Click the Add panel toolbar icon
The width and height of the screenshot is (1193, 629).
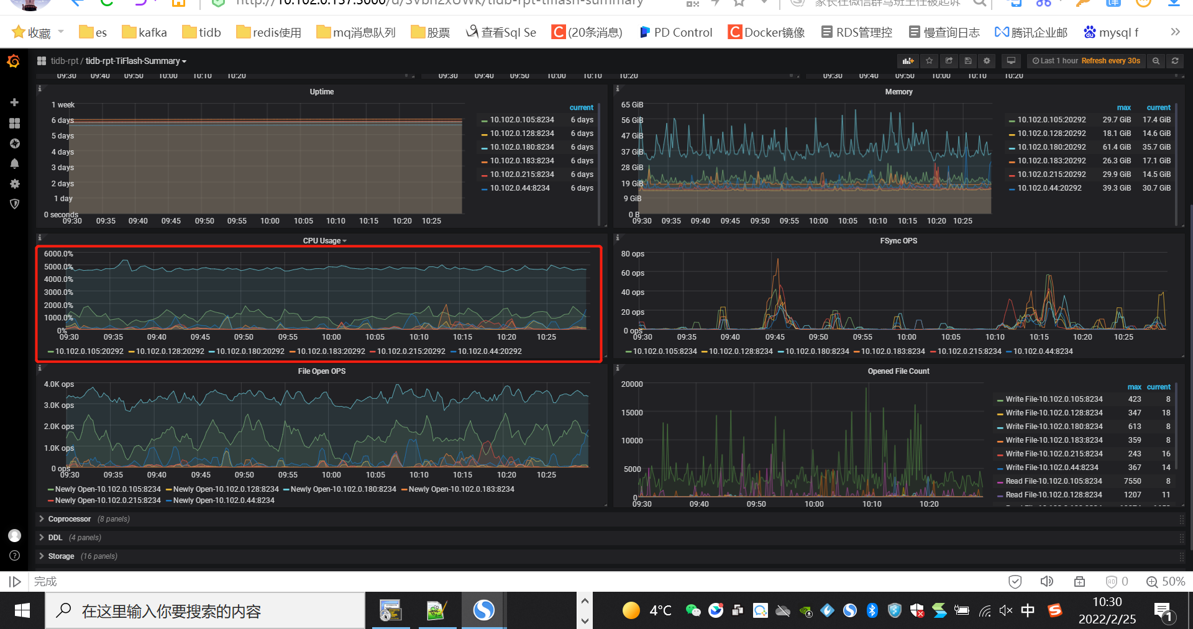[x=908, y=61]
